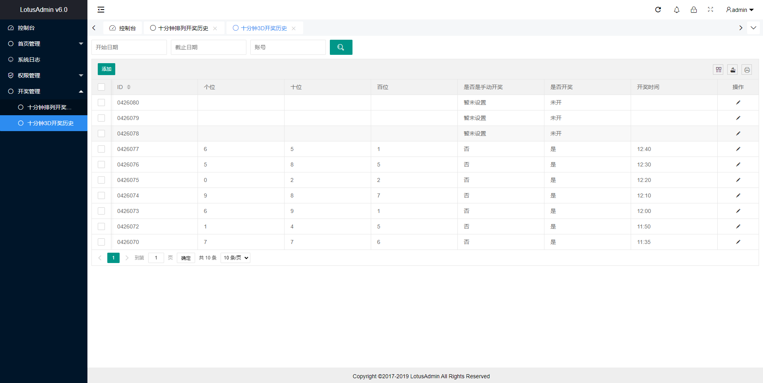Click the 开始日期 input field
The image size is (763, 383).
129,47
